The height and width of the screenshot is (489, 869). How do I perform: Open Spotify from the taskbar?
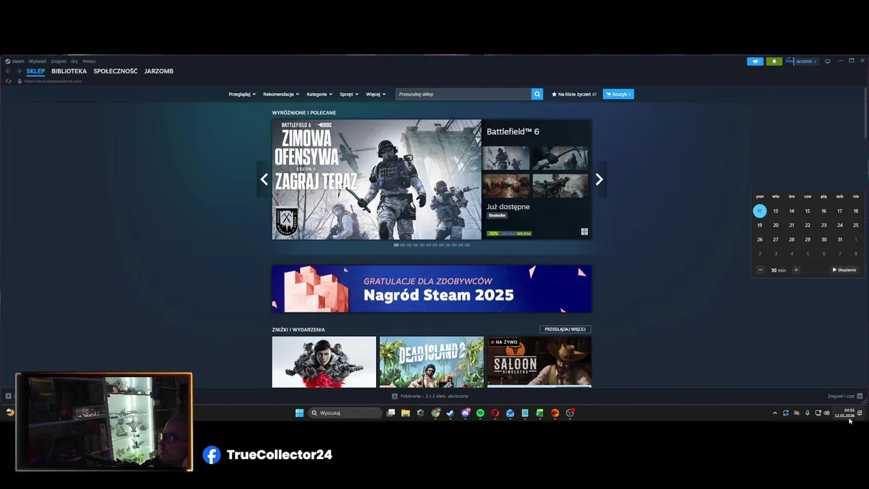click(480, 413)
